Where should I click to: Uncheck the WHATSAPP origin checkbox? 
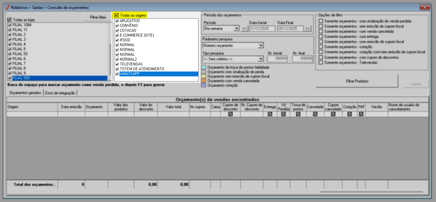(117, 74)
